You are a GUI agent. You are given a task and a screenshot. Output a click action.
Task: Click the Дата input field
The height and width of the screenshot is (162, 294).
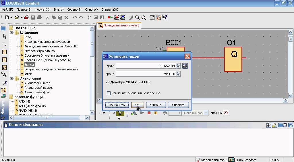coord(146,66)
